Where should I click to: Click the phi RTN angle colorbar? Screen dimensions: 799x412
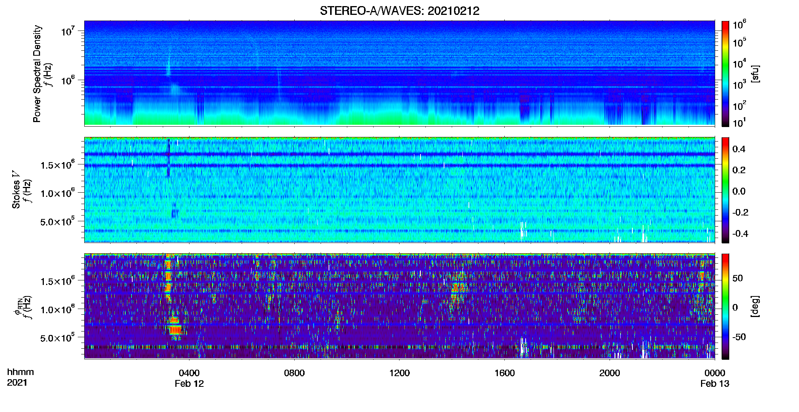725,306
